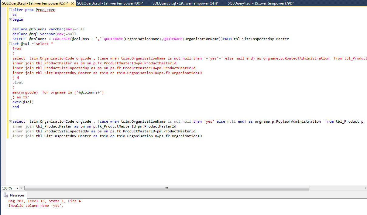Open the Messages results tab
This screenshot has height=215, width=367.
[14, 195]
